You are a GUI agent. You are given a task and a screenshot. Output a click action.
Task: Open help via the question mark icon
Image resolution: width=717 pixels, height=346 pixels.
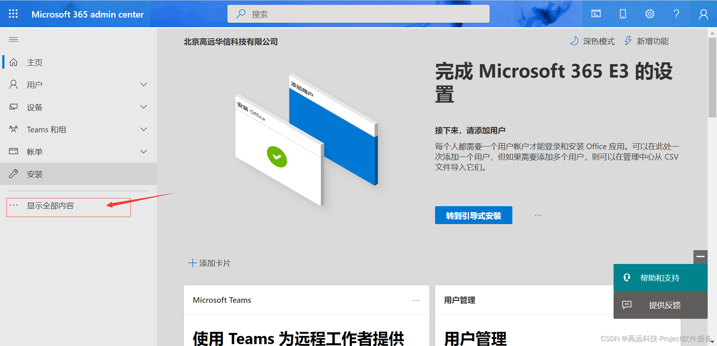[676, 14]
